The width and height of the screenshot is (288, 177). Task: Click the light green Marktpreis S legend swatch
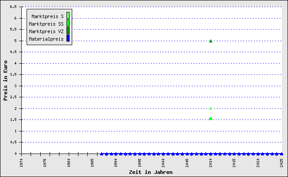pos(68,16)
